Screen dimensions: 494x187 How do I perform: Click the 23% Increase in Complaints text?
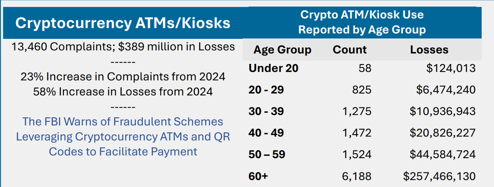pos(123,77)
